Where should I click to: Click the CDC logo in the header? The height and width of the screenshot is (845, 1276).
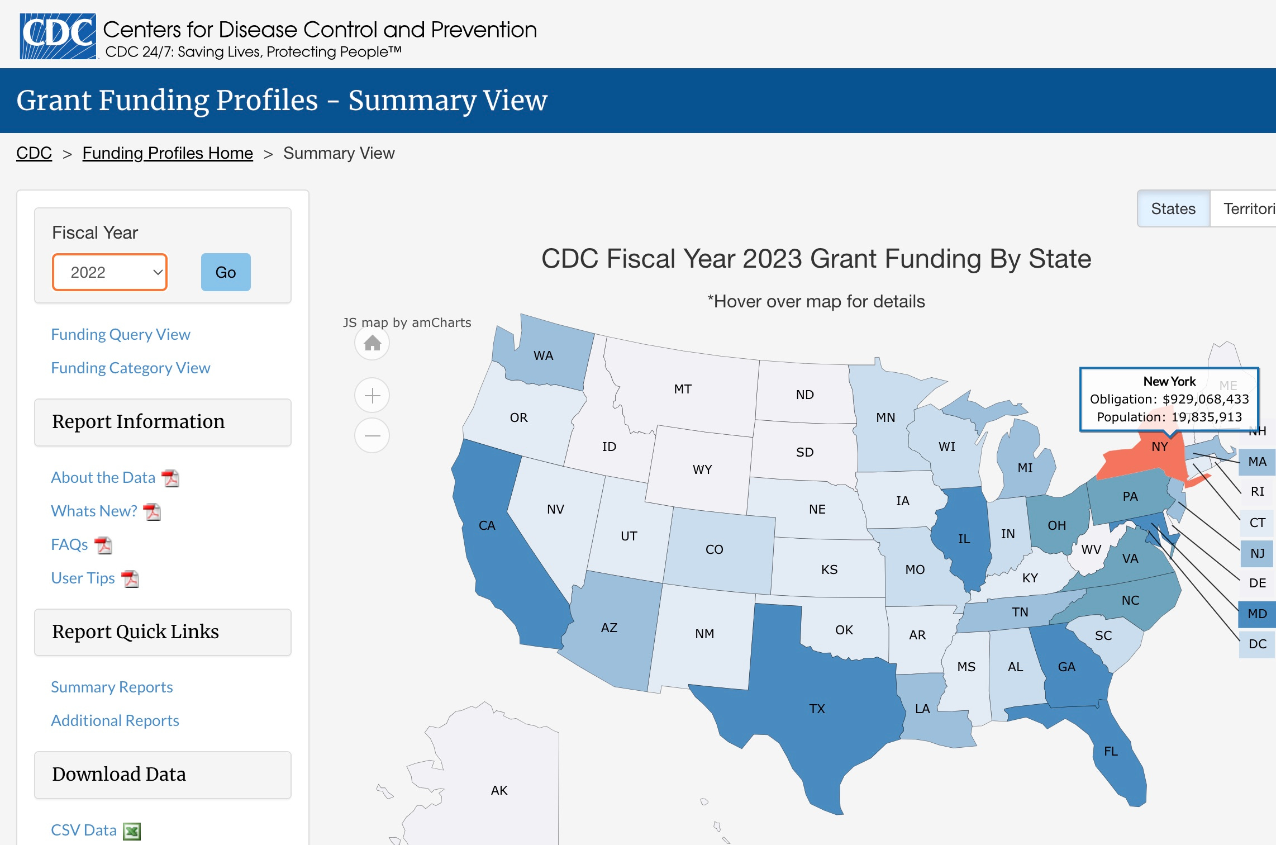[58, 36]
